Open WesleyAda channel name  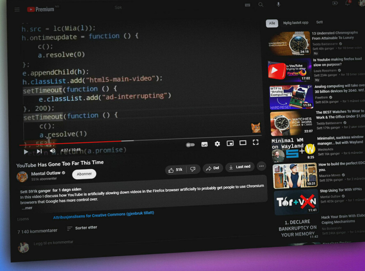[x=326, y=149]
